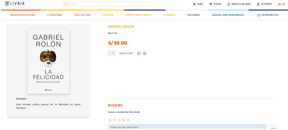Rate three stars in reviews
The height and width of the screenshot is (130, 288).
[x=119, y=120]
